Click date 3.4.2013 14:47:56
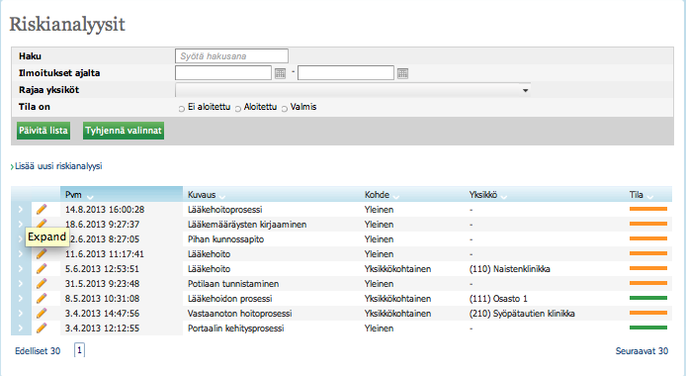Image resolution: width=686 pixels, height=376 pixels. click(x=102, y=314)
